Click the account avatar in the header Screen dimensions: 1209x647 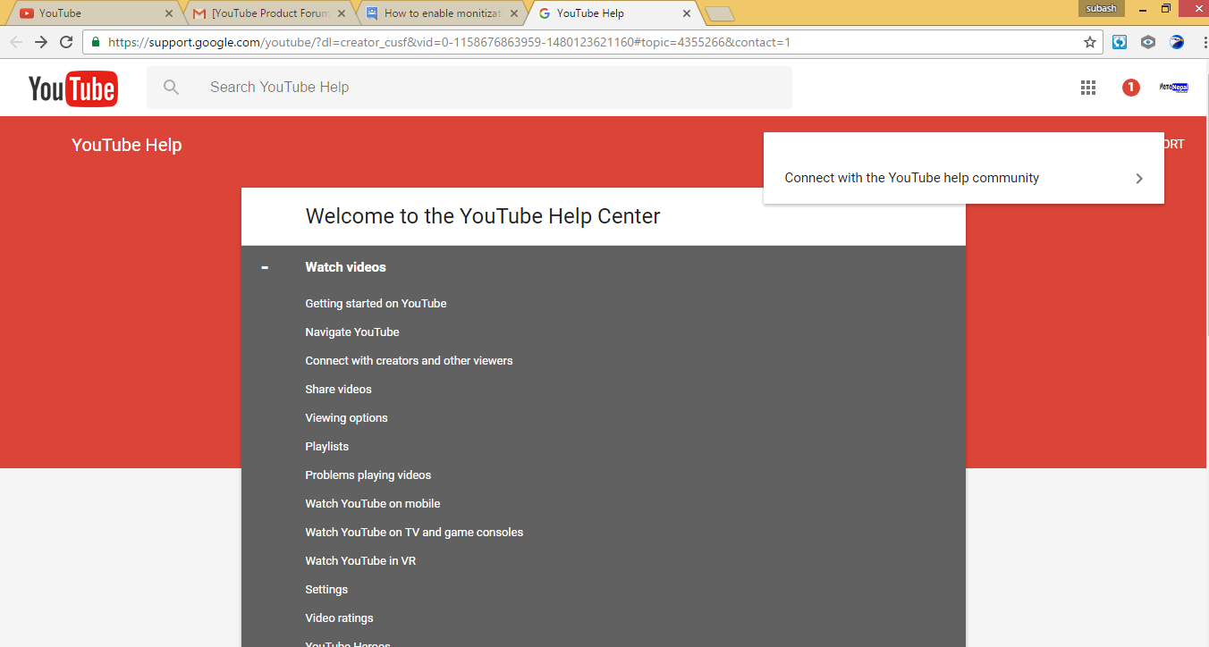pos(1173,88)
